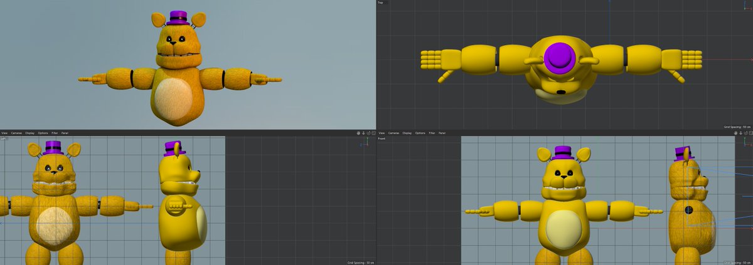Open Filter menu in Left viewport

(55, 133)
